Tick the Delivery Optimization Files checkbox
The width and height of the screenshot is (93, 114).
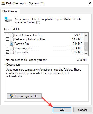(7, 39)
